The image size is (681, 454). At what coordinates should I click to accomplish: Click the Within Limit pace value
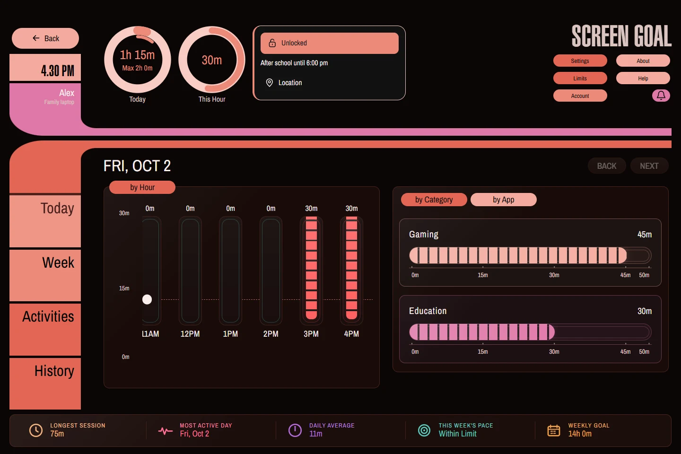point(458,434)
